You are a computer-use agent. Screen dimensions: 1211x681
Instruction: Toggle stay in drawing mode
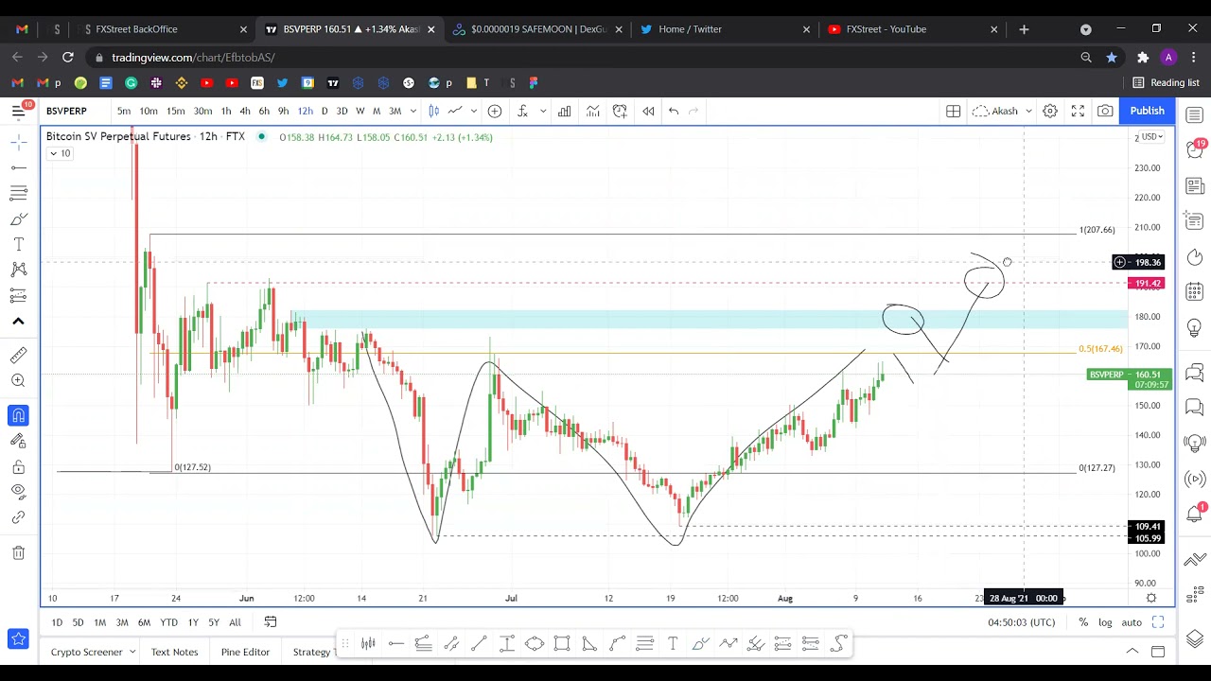pyautogui.click(x=18, y=441)
